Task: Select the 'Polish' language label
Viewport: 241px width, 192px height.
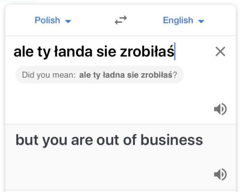Action: point(47,20)
